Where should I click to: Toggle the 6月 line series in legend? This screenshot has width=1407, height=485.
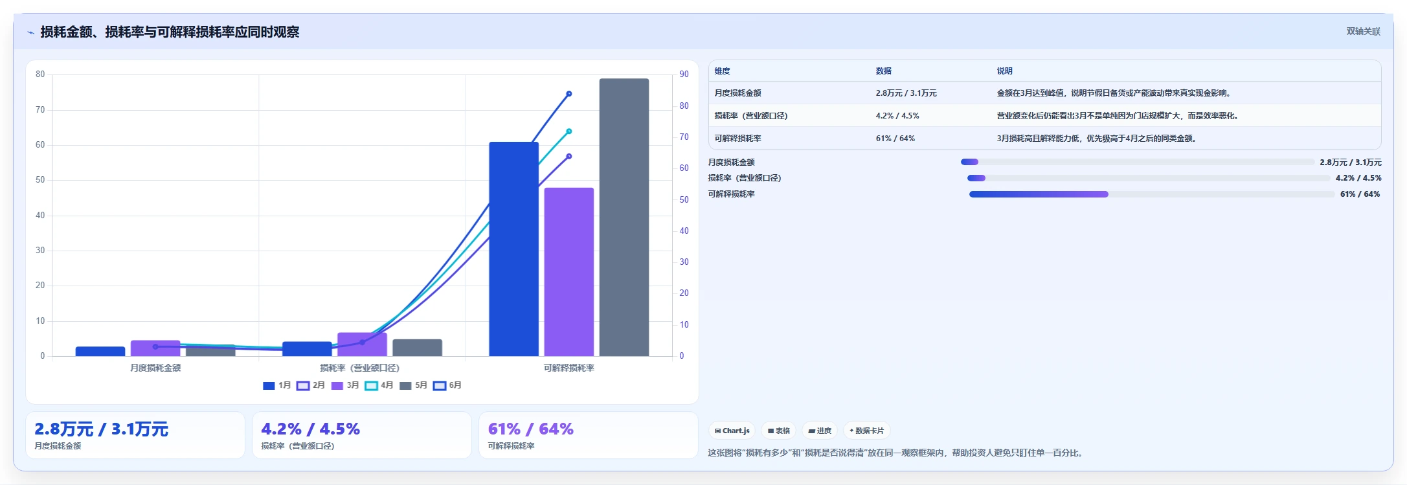tap(448, 385)
